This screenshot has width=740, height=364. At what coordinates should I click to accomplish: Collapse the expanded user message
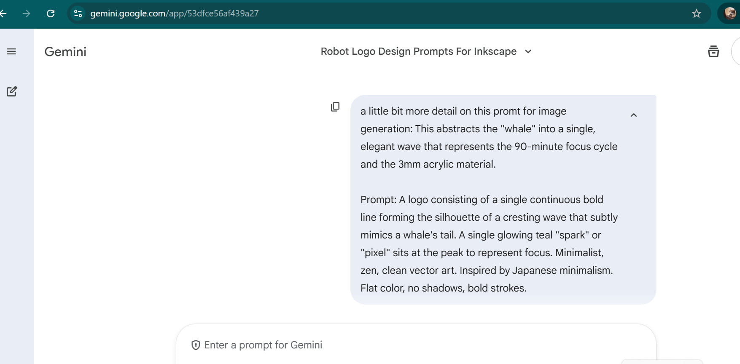(x=633, y=115)
